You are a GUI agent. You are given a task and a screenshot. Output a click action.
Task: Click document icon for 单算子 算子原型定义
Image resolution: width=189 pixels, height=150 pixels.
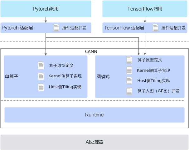tap(41, 66)
